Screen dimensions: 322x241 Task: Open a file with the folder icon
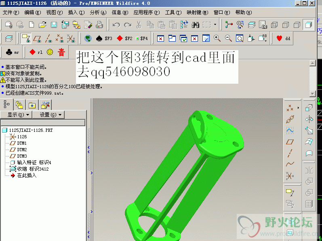click(x=42, y=25)
